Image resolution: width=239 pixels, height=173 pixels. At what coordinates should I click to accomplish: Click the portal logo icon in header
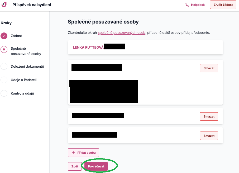[x=4, y=4]
